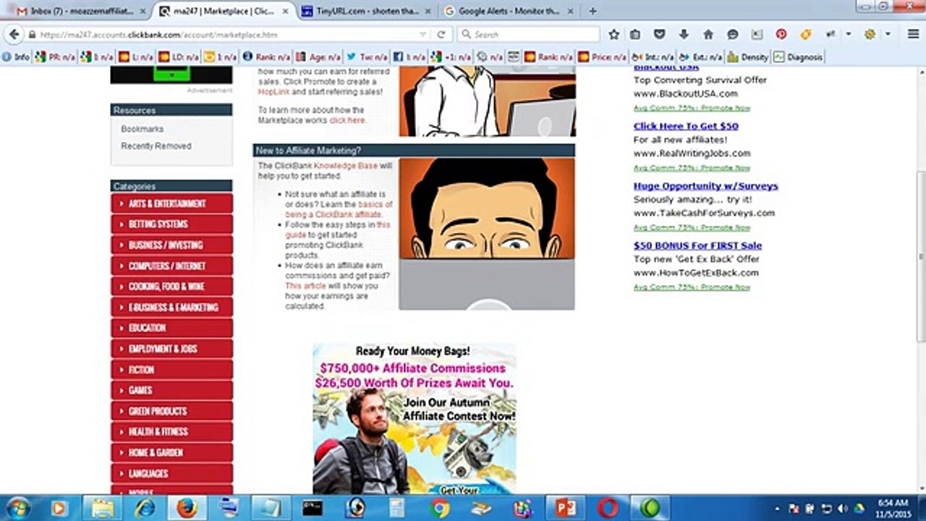Select the ma247 Marketplace tab
This screenshot has height=521, width=926.
pos(223,12)
